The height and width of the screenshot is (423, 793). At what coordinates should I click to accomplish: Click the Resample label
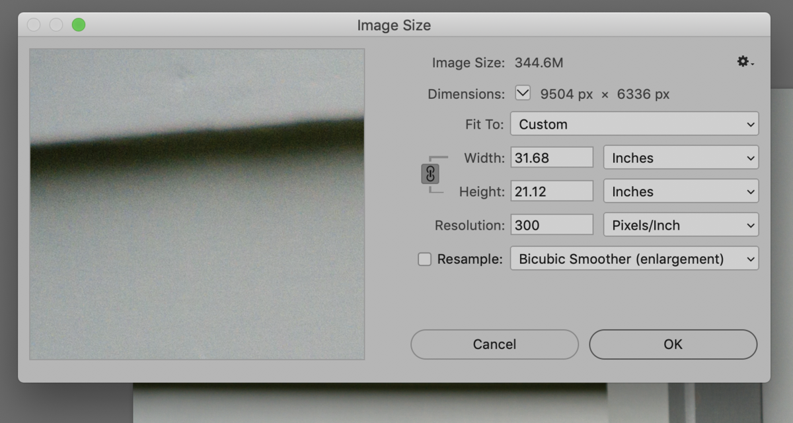[x=470, y=259]
